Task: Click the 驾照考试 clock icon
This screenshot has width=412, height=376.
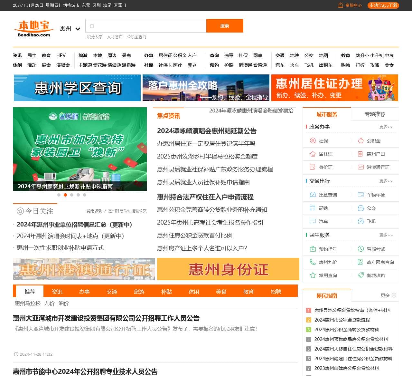Action: [x=360, y=249]
